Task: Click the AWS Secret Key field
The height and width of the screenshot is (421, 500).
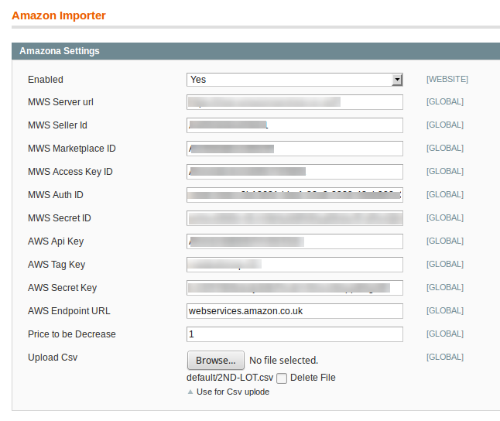Action: (x=295, y=288)
